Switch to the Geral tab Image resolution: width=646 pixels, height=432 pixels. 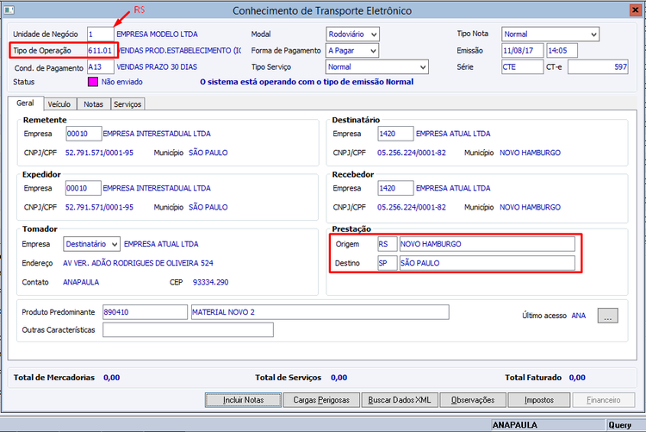(x=25, y=103)
